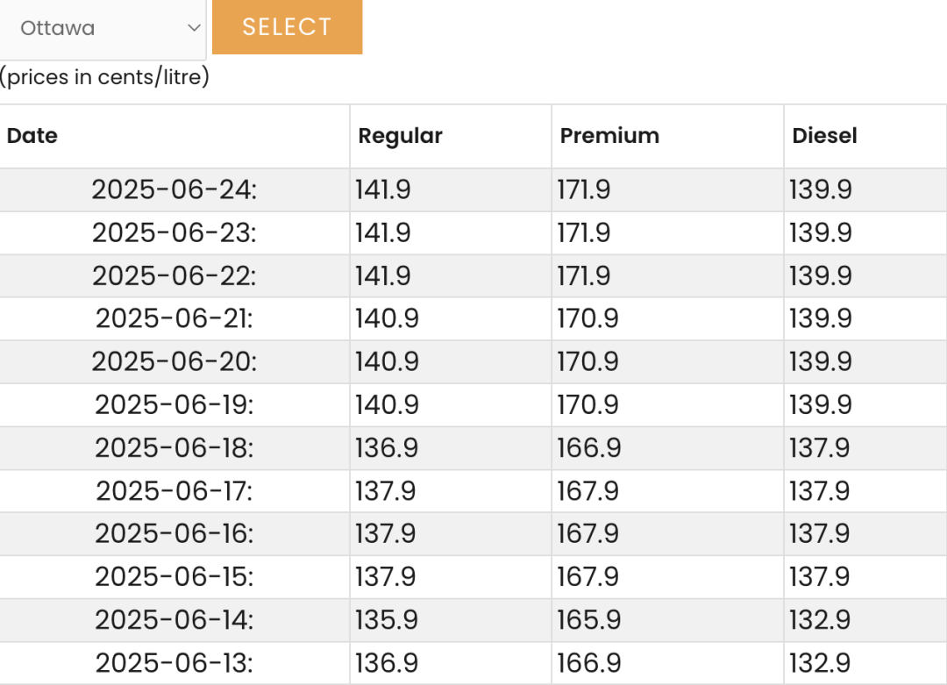Click the dropdown chevron arrow
The image size is (947, 685).
click(193, 28)
